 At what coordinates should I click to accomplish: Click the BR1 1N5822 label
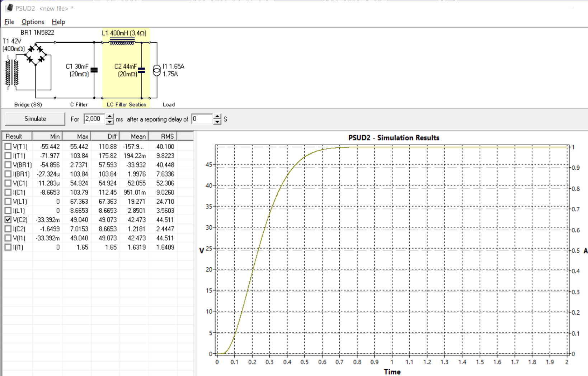(37, 32)
